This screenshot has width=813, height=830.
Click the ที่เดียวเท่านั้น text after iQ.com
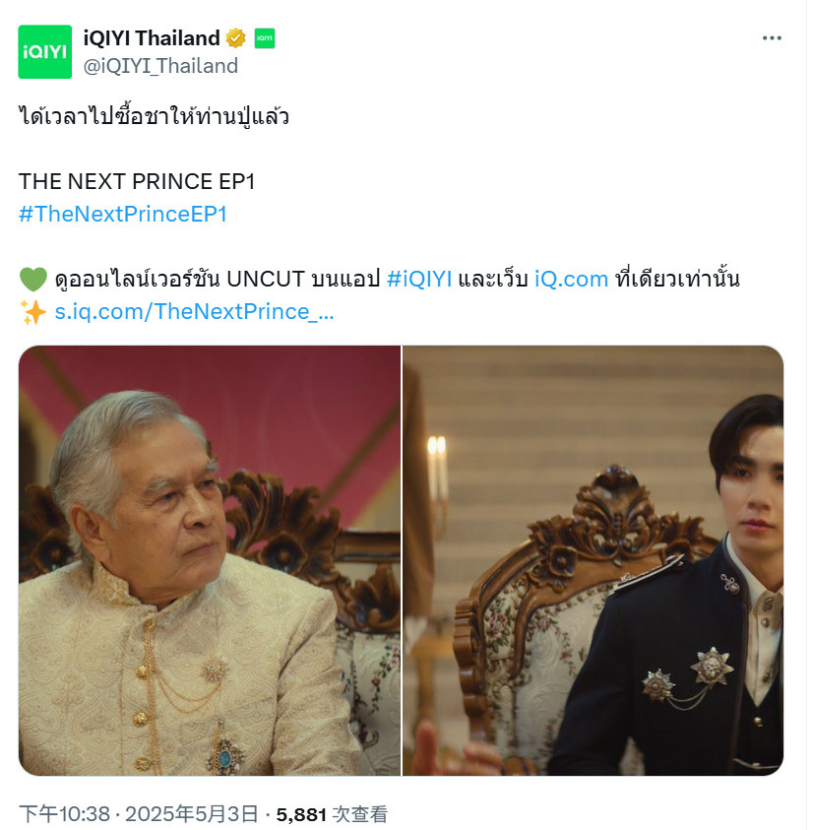[x=677, y=279]
